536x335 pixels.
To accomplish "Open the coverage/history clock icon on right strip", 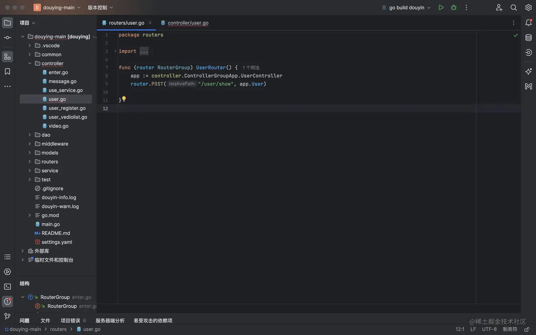I will click(x=529, y=52).
